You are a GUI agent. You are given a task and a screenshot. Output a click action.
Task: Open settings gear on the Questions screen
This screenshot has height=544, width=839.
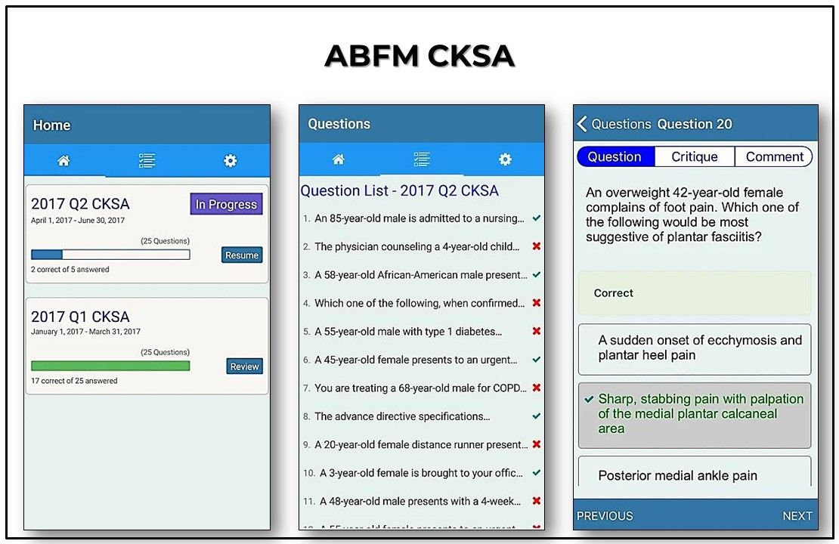(505, 159)
